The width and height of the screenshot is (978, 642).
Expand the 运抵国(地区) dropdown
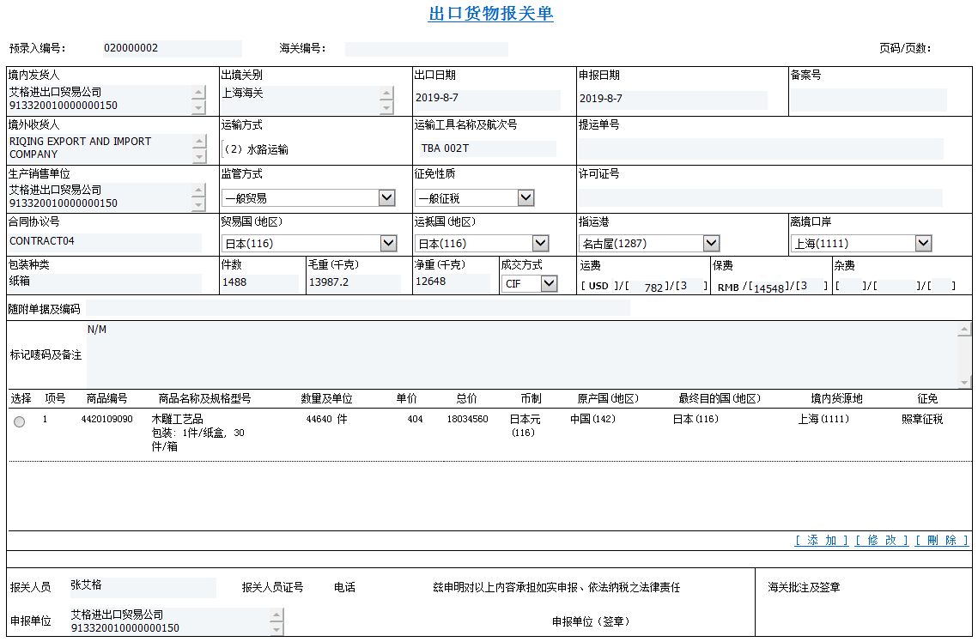(x=539, y=244)
